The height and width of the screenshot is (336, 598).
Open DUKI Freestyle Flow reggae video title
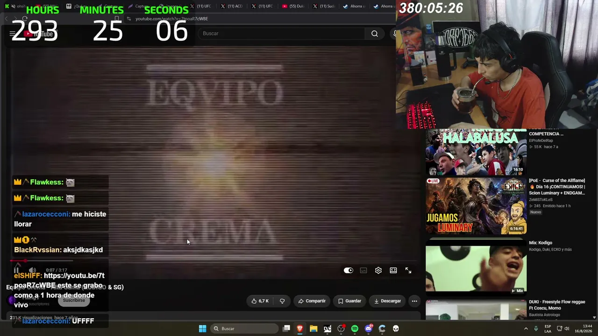point(557,305)
